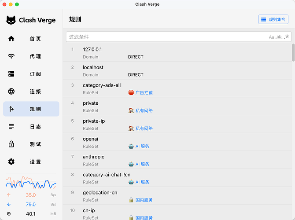Click the red stop icon for 广告拦截
This screenshot has width=295, height=220.
[131, 92]
